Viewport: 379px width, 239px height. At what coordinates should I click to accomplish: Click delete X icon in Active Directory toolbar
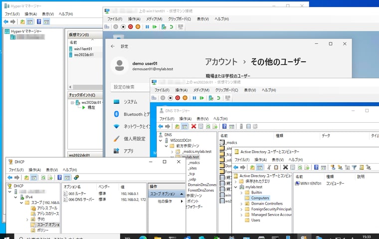coord(285,167)
